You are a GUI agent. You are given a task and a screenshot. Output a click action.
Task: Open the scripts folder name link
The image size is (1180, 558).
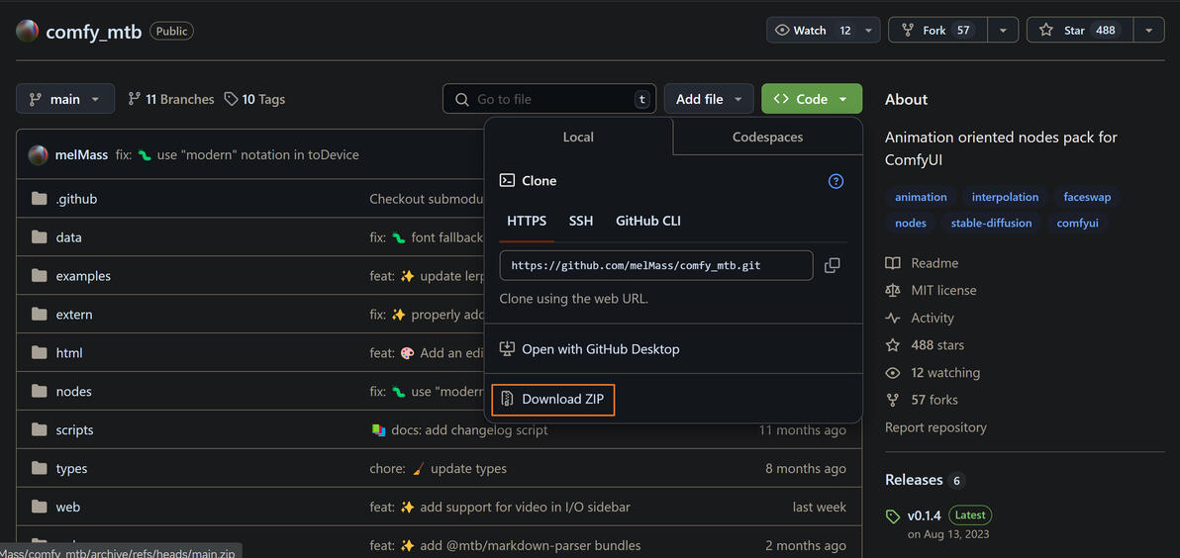[74, 430]
